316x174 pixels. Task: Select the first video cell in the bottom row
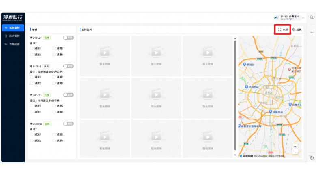coord(105,139)
